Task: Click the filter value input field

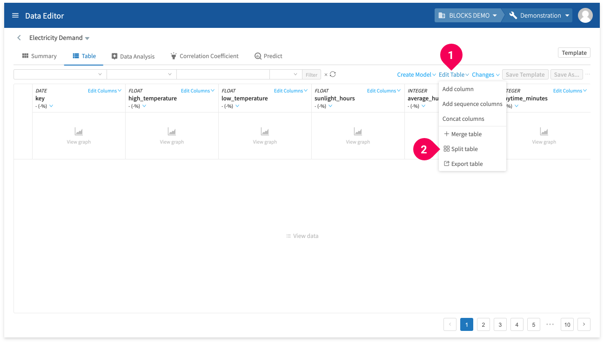Action: point(223,74)
